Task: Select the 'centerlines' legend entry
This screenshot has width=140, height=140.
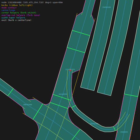Action: (8, 10)
